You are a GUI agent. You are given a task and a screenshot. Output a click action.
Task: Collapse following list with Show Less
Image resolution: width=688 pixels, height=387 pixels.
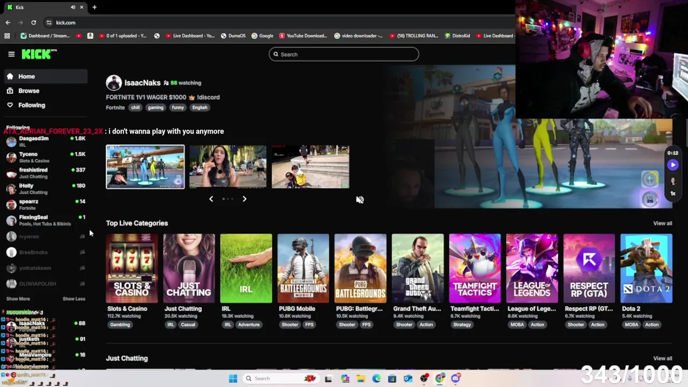[x=74, y=299]
